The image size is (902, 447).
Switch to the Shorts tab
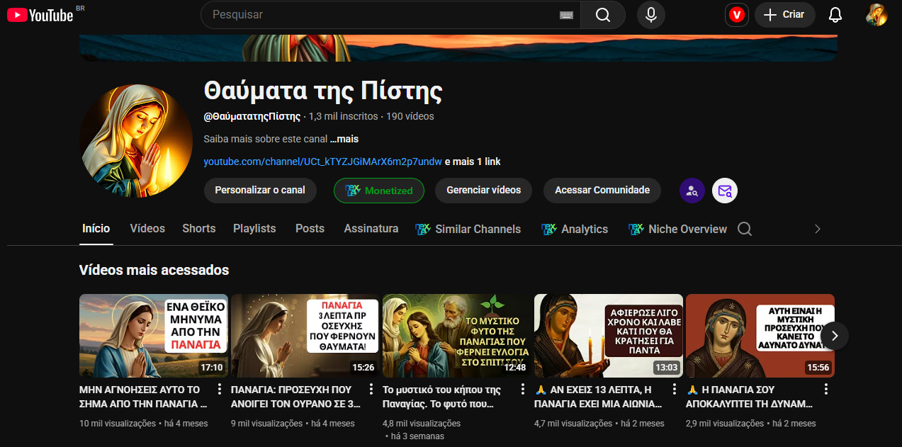199,229
